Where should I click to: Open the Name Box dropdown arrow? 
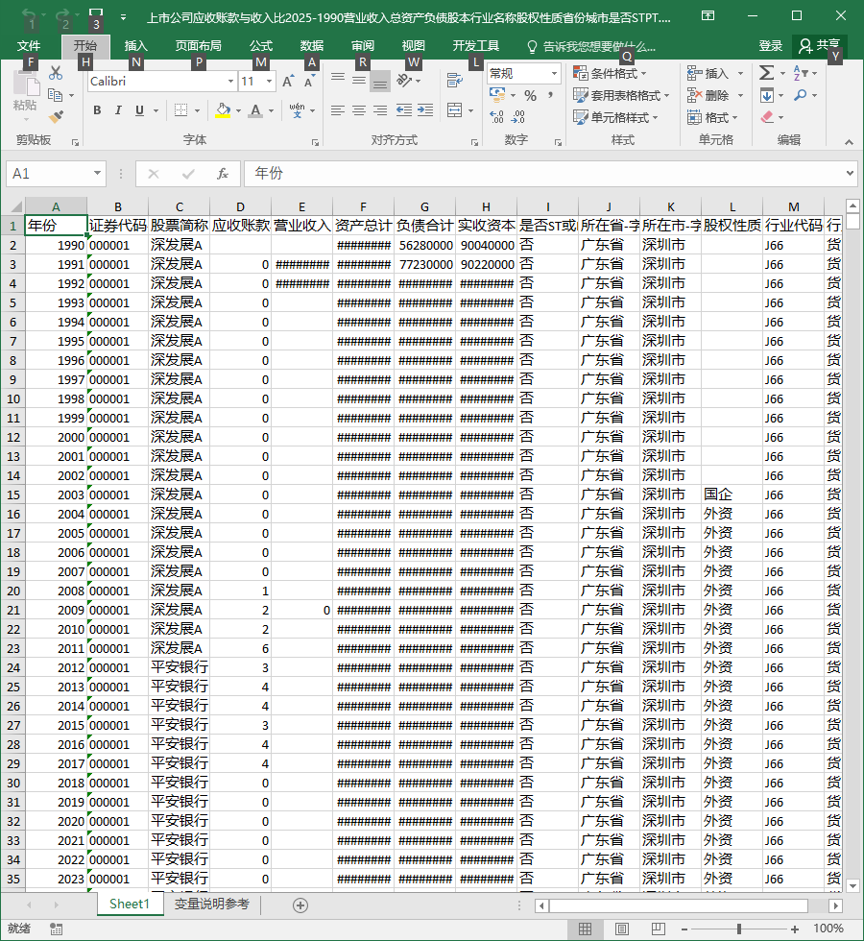pyautogui.click(x=97, y=174)
